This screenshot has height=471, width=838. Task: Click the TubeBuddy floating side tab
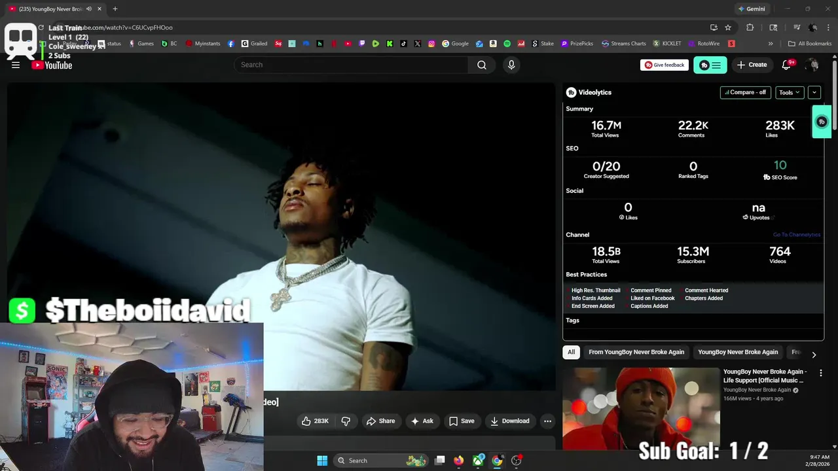[822, 122]
